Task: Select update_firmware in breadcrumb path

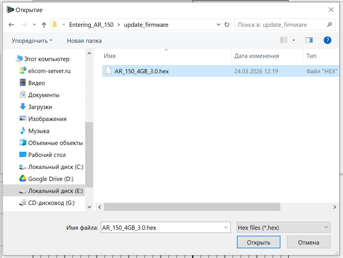Action: (146, 25)
